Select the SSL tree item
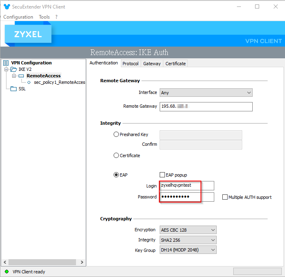285x277 pixels. [22, 89]
